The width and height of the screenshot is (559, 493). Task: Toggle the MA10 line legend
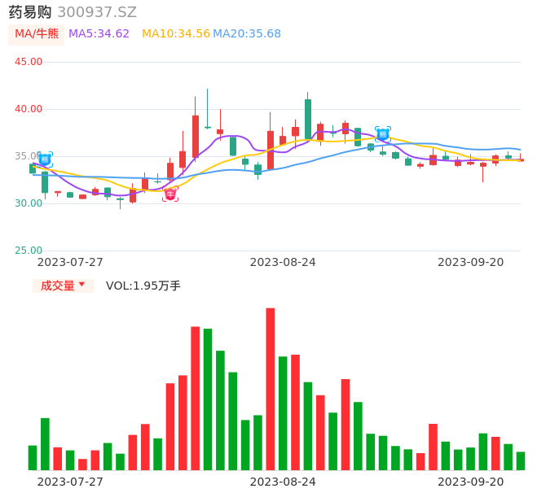175,34
